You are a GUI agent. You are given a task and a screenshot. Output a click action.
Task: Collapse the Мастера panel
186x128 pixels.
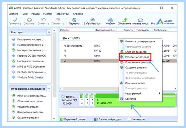click(x=49, y=32)
